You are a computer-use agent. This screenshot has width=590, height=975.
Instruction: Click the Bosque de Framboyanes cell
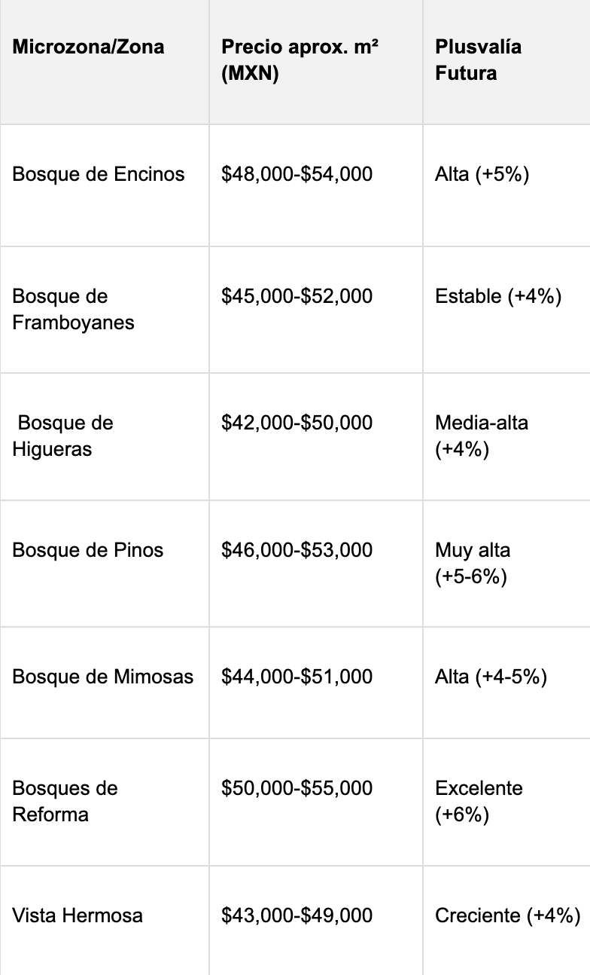tap(73, 309)
